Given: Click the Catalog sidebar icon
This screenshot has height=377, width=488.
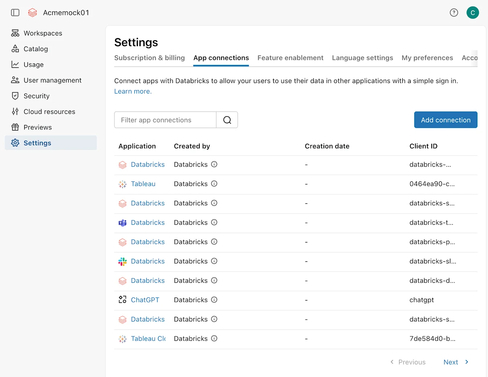Looking at the screenshot, I should click(15, 49).
